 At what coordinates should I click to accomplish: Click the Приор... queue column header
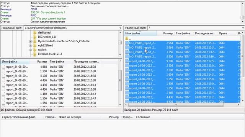point(127,117)
